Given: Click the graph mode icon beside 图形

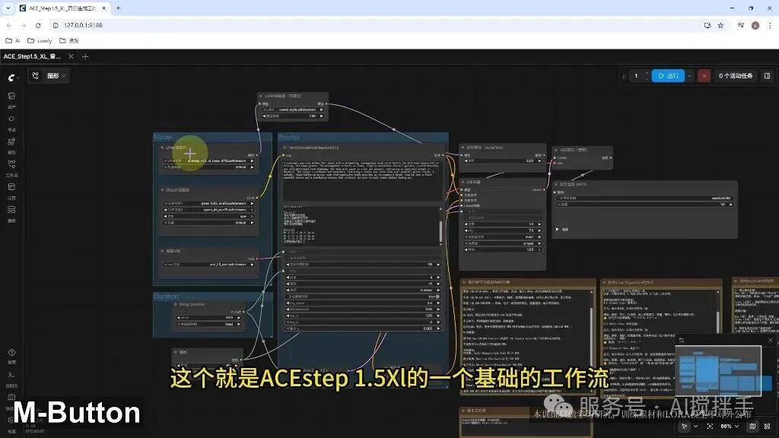Looking at the screenshot, I should (x=35, y=76).
